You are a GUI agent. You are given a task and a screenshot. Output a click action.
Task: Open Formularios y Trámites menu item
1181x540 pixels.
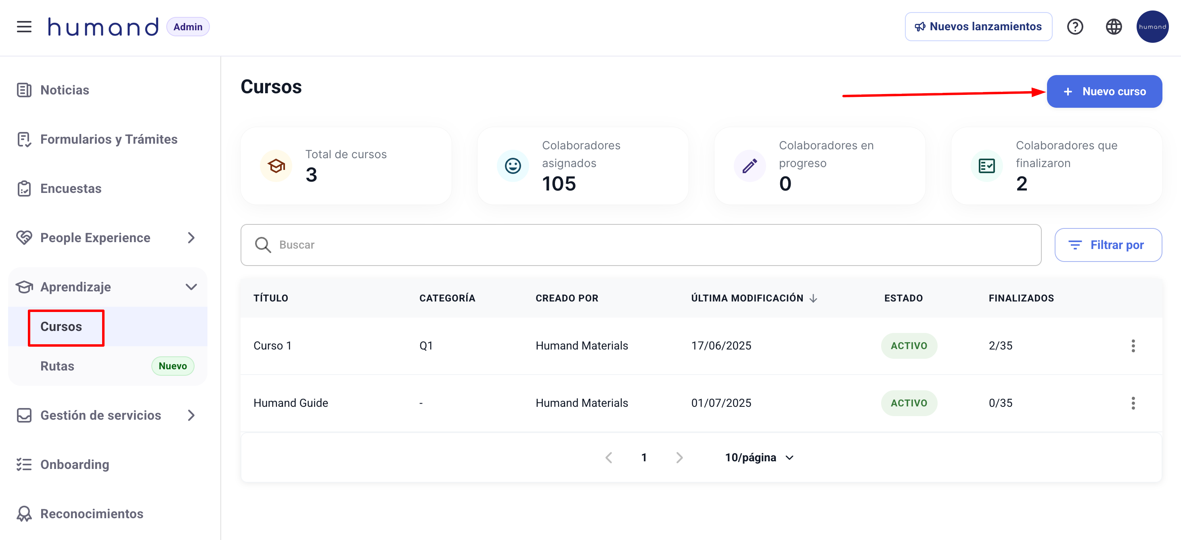pos(109,139)
